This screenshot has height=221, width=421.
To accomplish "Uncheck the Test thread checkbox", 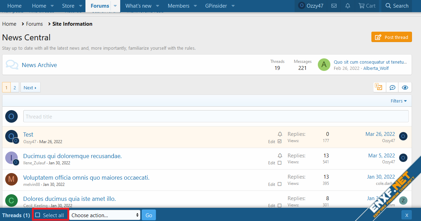I will coord(280,141).
